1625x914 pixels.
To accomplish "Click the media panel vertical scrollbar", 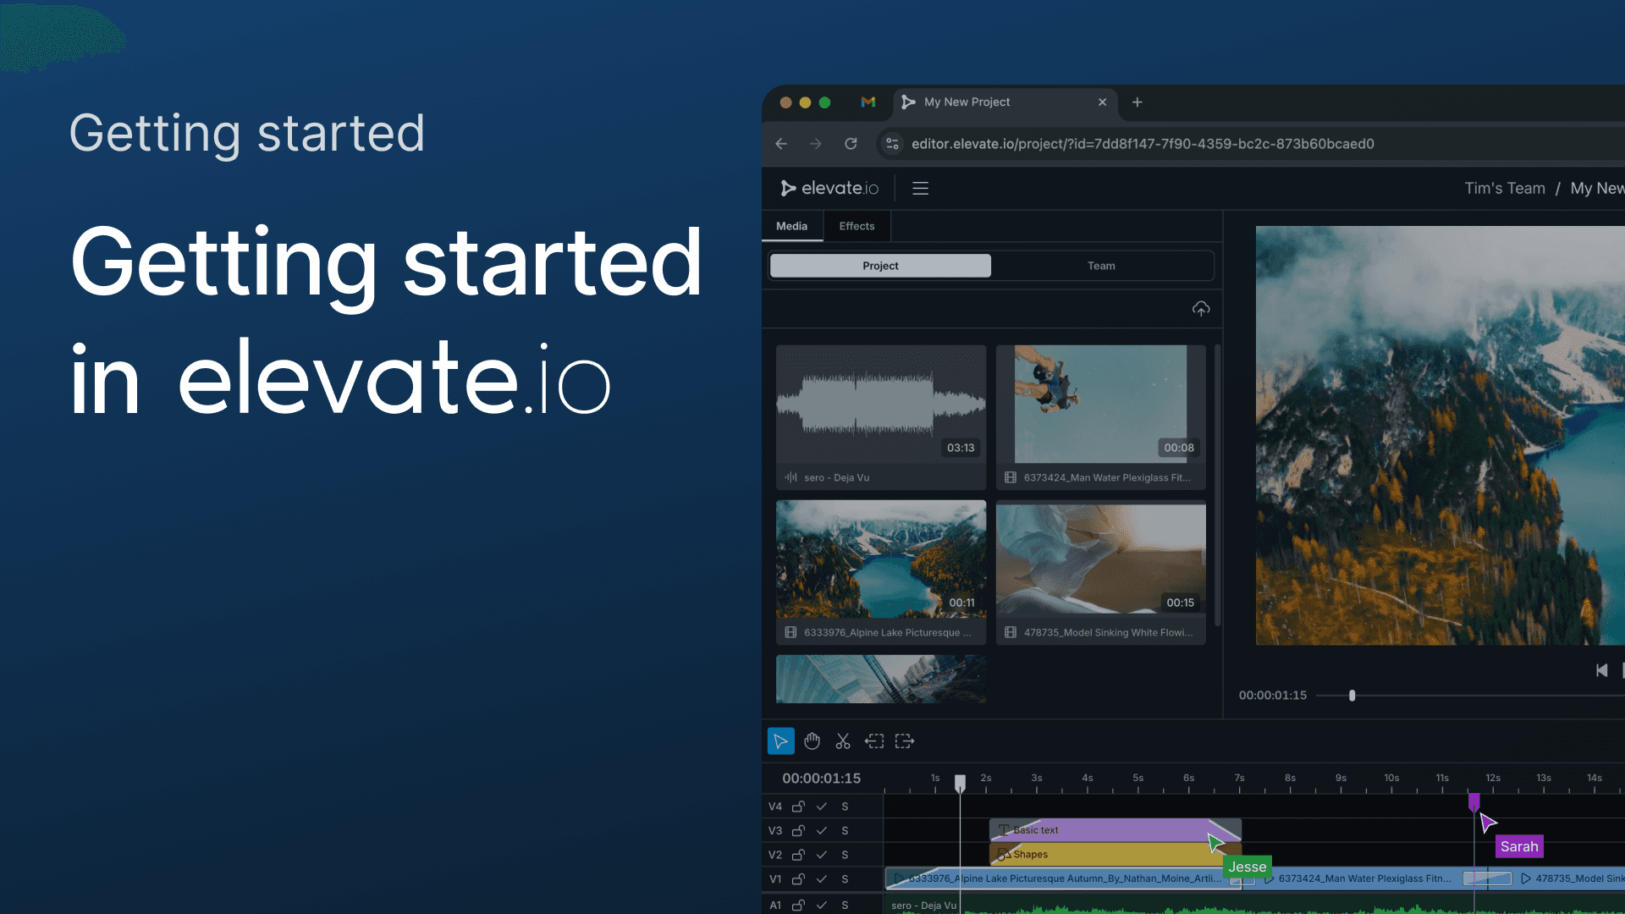I will (x=1218, y=485).
